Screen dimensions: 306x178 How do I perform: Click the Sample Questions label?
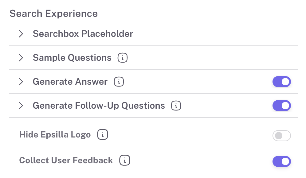(x=72, y=58)
